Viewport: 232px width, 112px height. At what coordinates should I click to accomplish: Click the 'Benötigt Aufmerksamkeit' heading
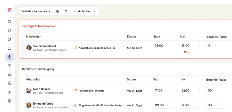[39, 26]
